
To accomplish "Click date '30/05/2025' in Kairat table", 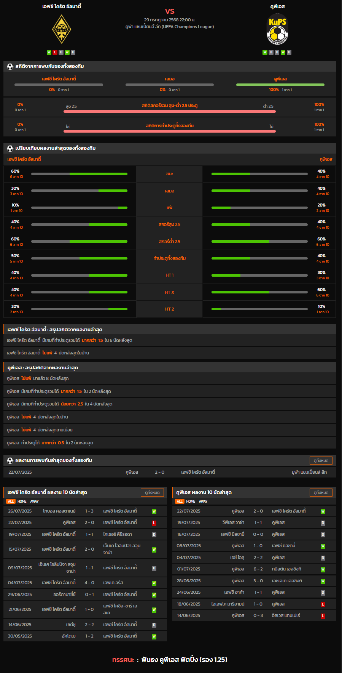I will pyautogui.click(x=20, y=636).
